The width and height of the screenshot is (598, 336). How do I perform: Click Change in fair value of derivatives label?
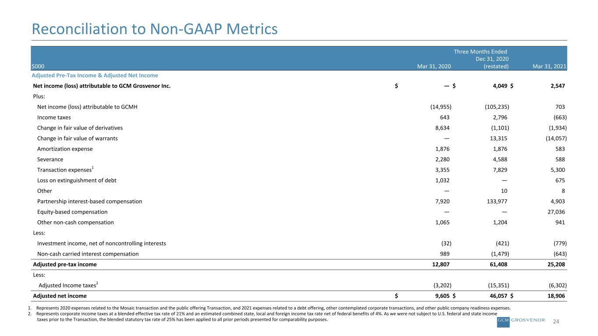80,128
